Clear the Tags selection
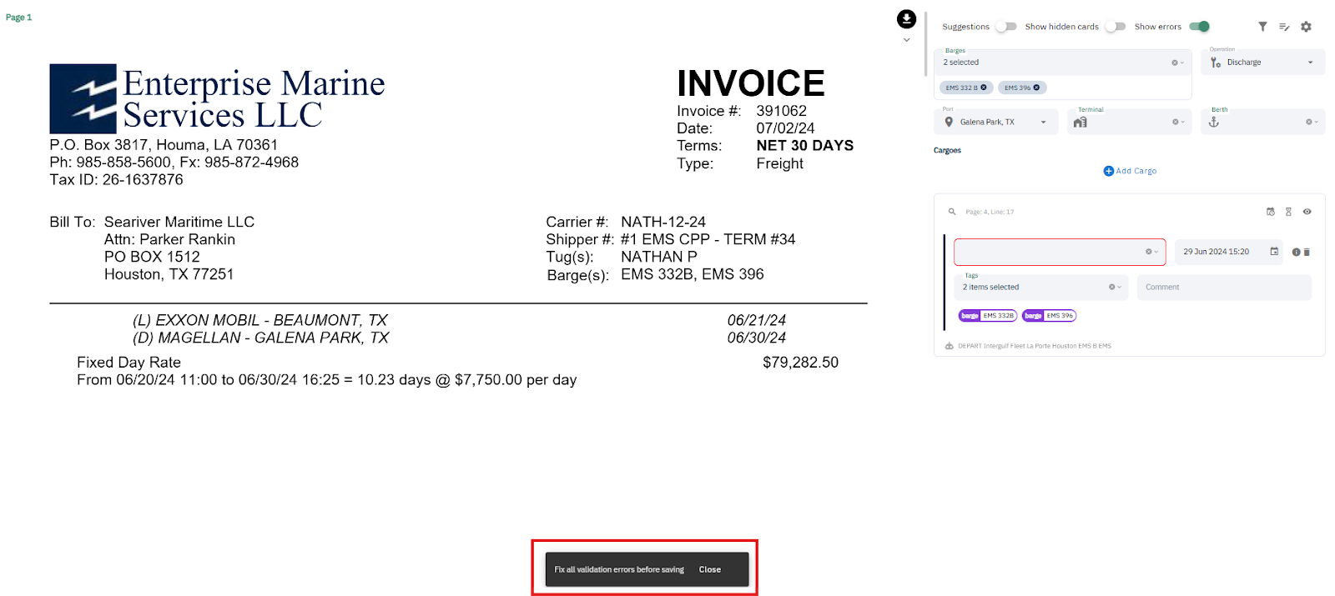Image resolution: width=1335 pixels, height=596 pixels. point(1111,287)
